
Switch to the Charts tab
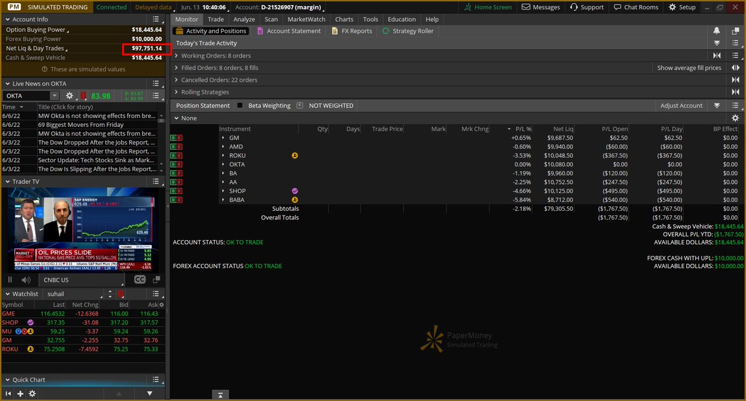(344, 19)
